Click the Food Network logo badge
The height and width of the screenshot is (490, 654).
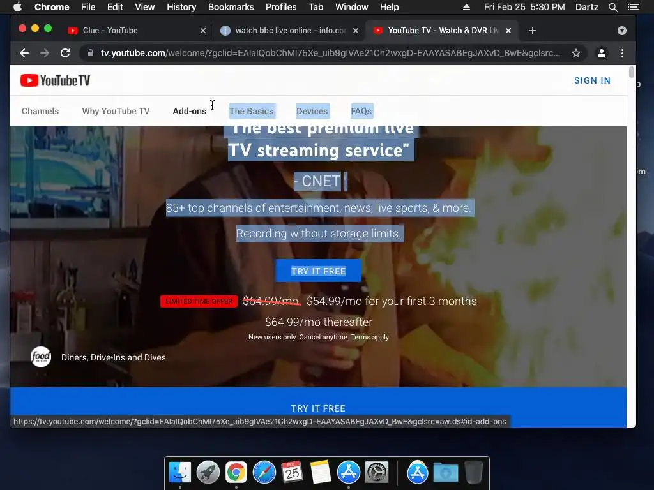pyautogui.click(x=41, y=357)
